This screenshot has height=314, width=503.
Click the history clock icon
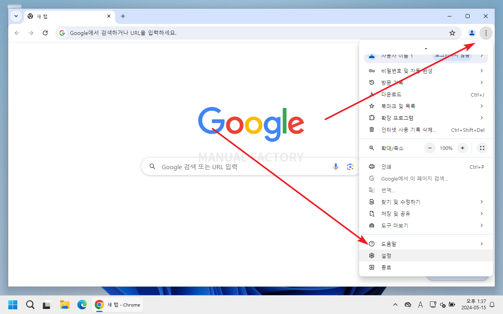pyautogui.click(x=372, y=82)
